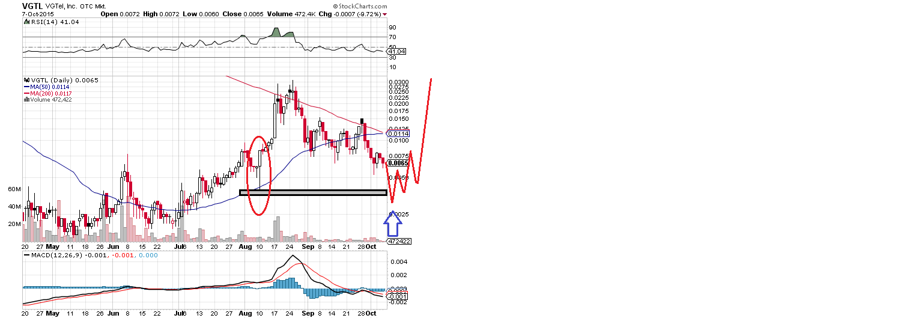Click the 0.004 MACD scale label
The width and height of the screenshot is (901, 321).
point(399,262)
